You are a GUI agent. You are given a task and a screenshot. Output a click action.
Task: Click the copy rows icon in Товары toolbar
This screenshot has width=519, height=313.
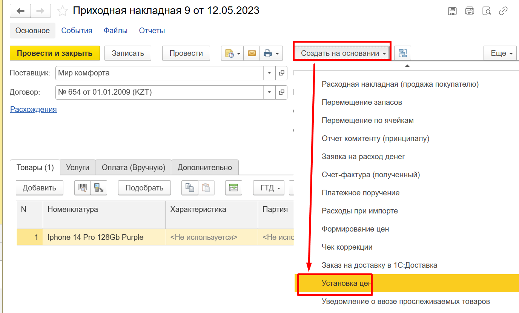[x=190, y=188]
